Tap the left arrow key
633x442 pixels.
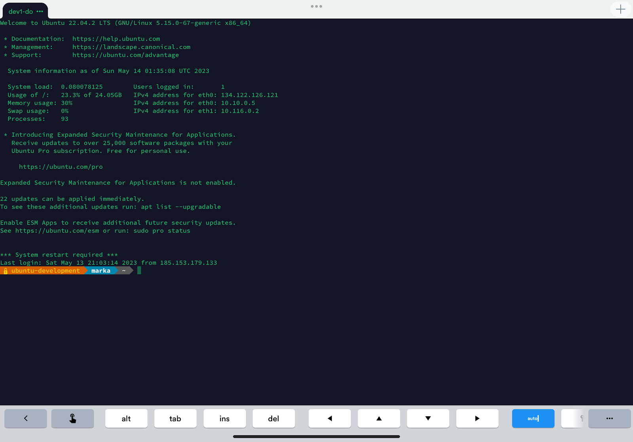pyautogui.click(x=330, y=418)
